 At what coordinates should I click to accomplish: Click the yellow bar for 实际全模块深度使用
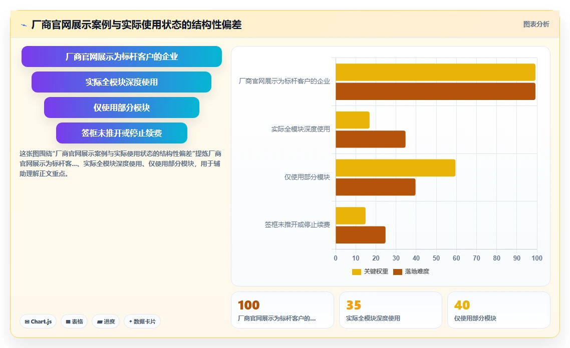(353, 120)
